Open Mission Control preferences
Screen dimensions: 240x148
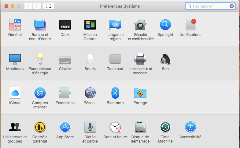(90, 25)
